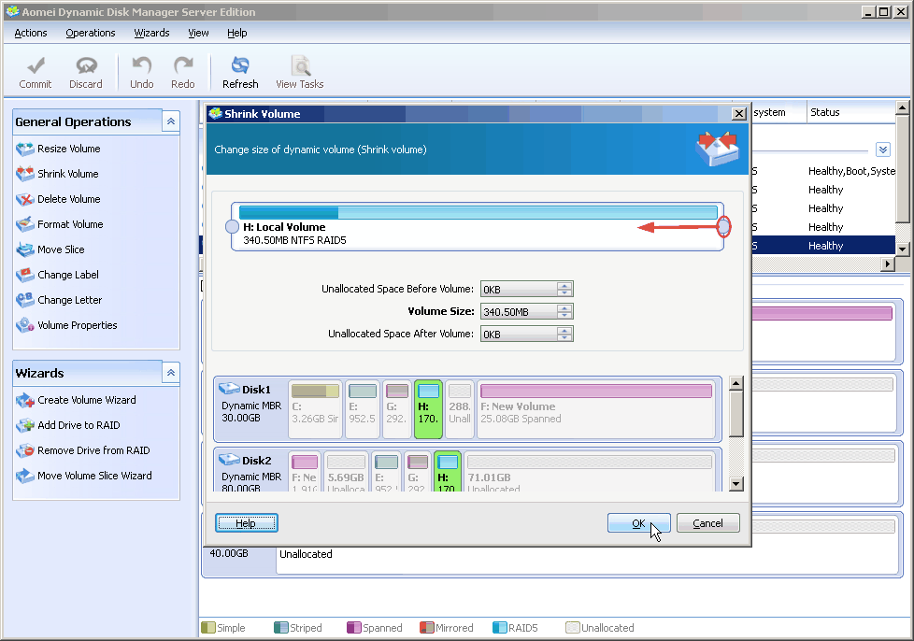Click the Disk1 disk header icon
Image resolution: width=914 pixels, height=641 pixels.
point(229,389)
